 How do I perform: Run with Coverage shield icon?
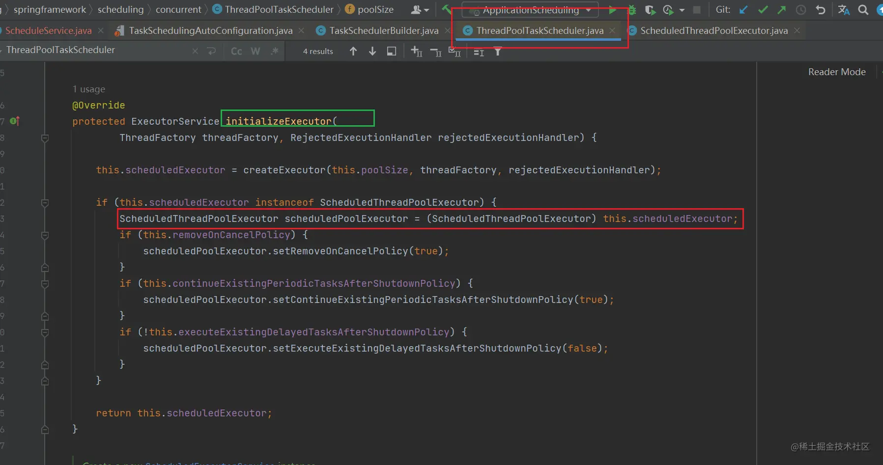(x=650, y=10)
